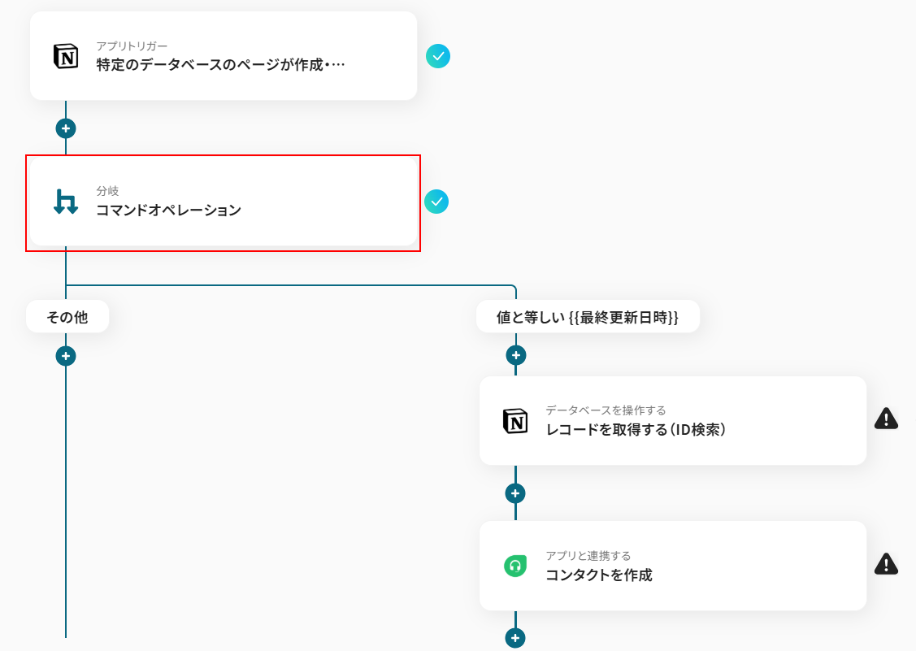
Task: Select the 値と等しい {{最終更新日時}} branch label
Action: pos(587,317)
